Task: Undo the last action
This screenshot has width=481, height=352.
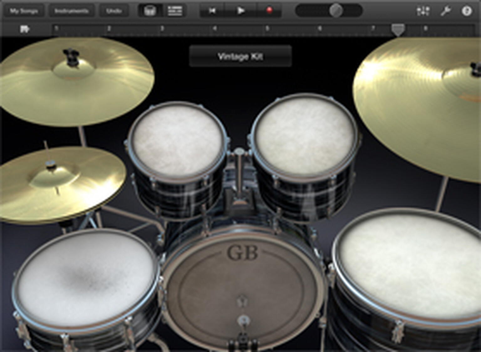Action: click(x=114, y=11)
